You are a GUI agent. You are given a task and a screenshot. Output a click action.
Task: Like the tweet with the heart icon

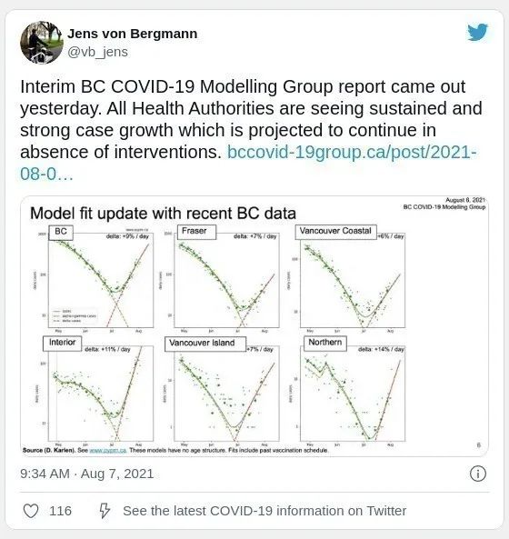(x=31, y=511)
